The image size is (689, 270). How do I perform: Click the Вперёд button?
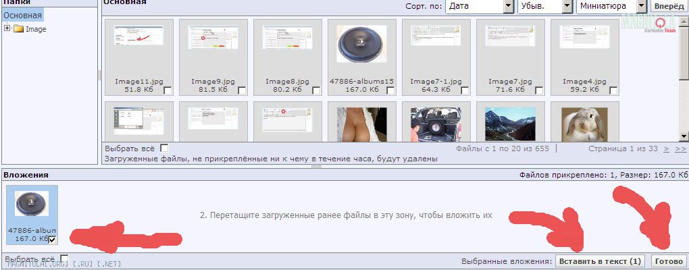(x=669, y=6)
